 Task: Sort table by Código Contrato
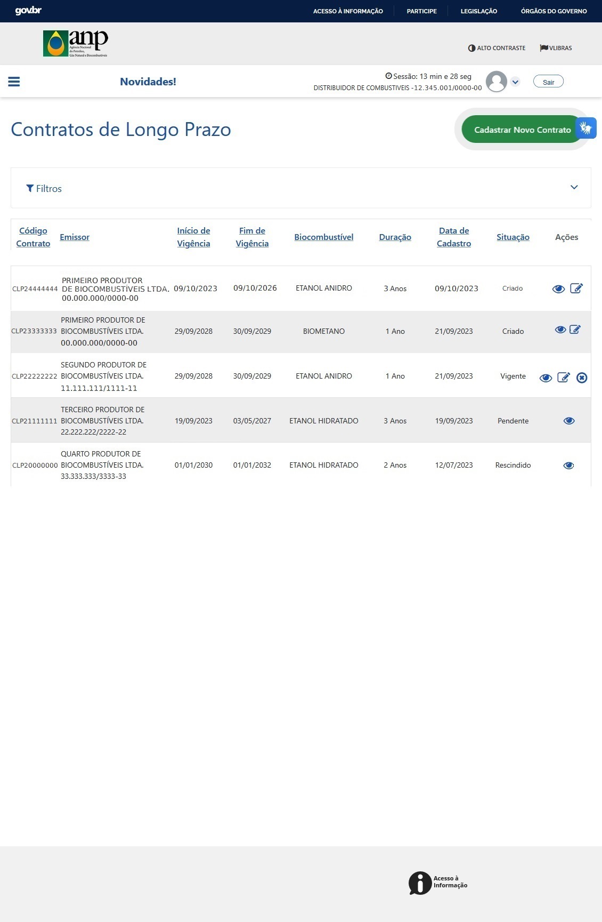pos(33,237)
